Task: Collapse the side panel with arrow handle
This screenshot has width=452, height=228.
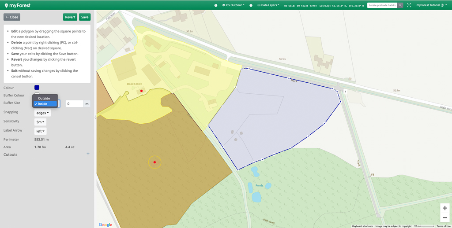Action: 95,117
